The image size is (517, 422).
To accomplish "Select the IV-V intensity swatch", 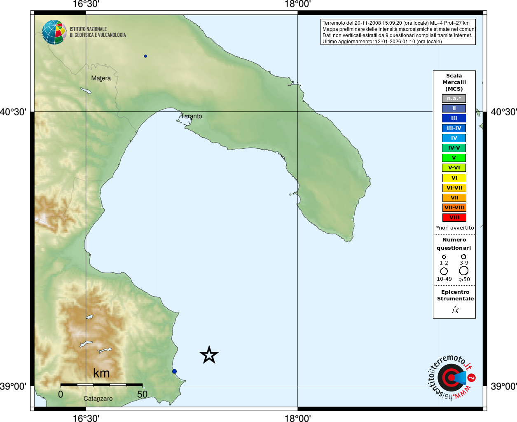I will (454, 148).
